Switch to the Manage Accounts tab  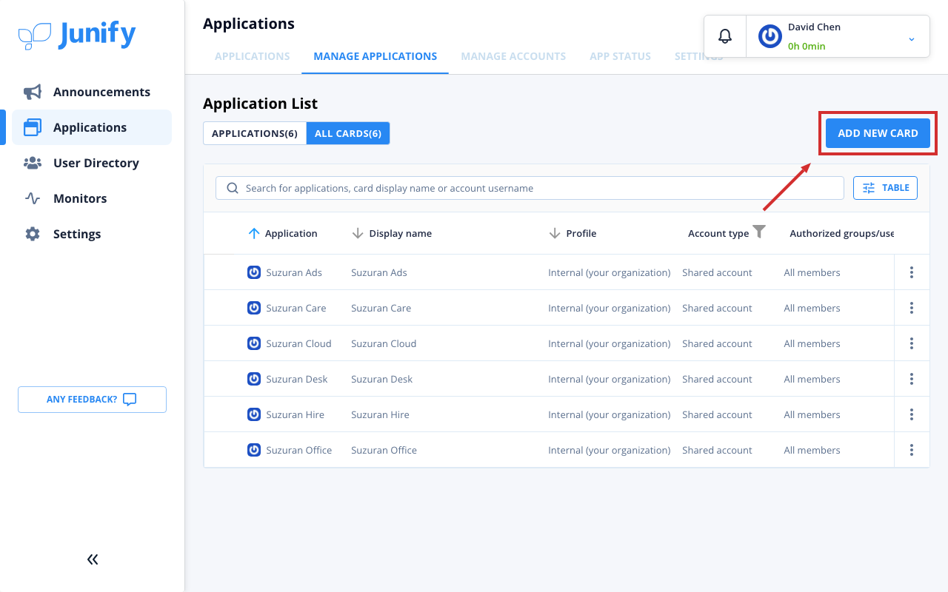[x=513, y=56]
